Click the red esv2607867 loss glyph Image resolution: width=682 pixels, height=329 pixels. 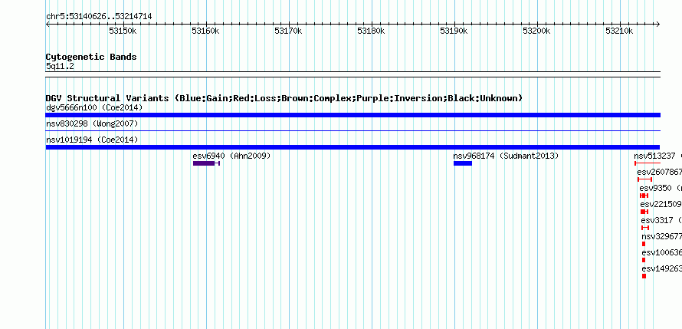645,179
